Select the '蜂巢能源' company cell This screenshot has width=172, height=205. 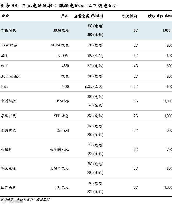tap(9, 168)
